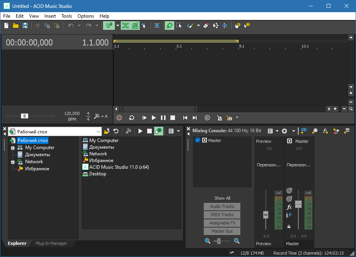Click Master Bus filter button
Viewport: 356px width, 257px height.
(222, 231)
